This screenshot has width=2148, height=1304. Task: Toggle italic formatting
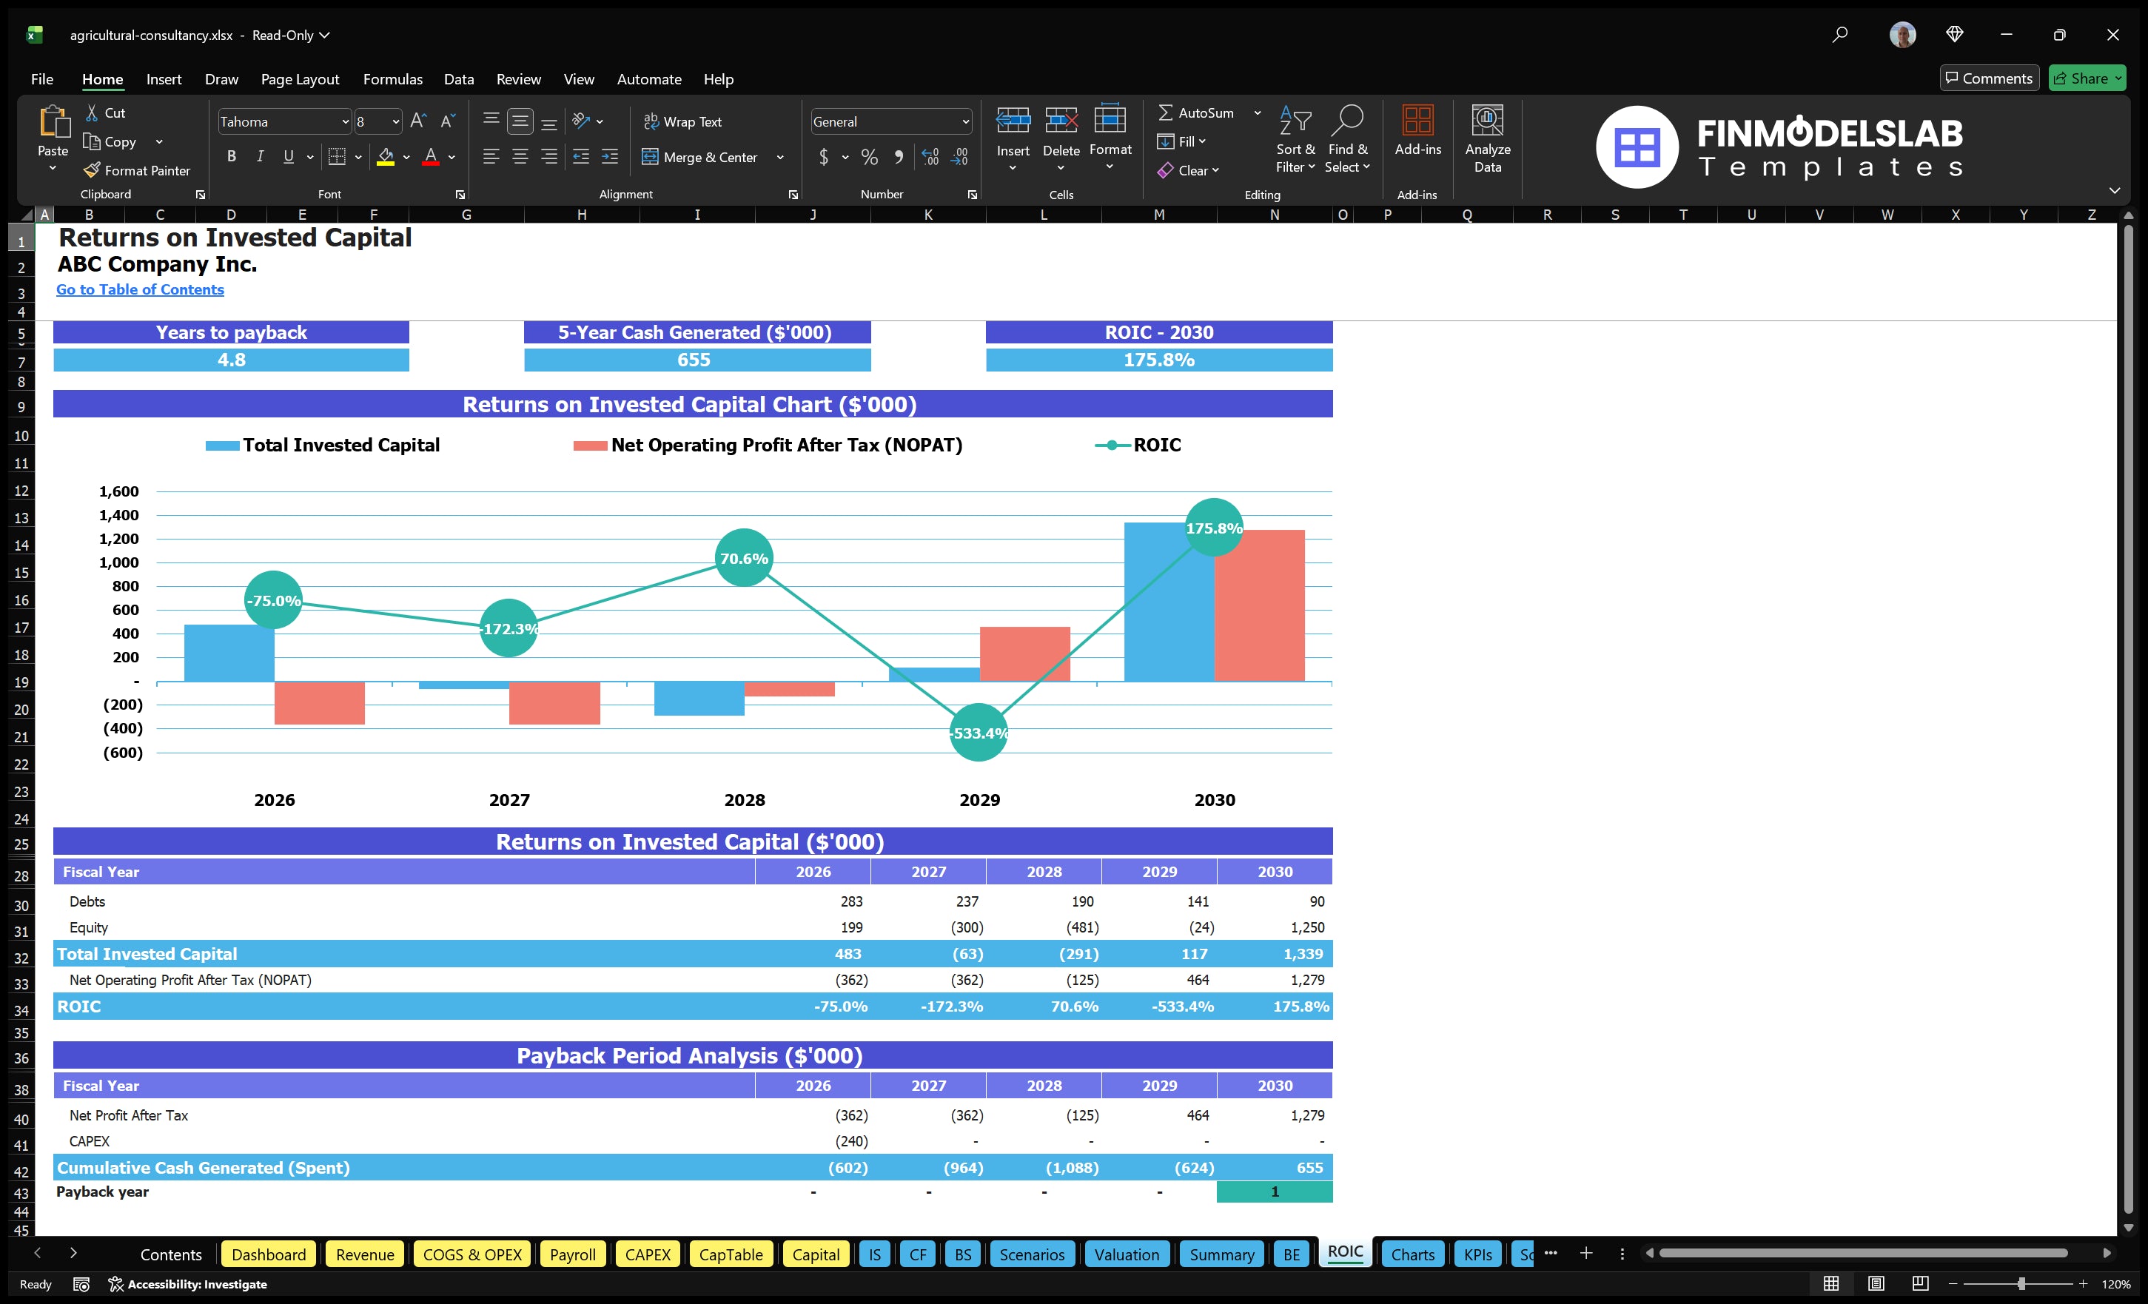(x=259, y=156)
